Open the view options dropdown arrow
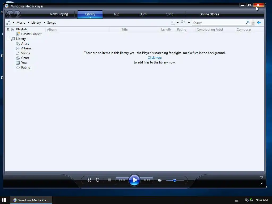Image resolution: width=272 pixels, height=204 pixels. [x=189, y=23]
